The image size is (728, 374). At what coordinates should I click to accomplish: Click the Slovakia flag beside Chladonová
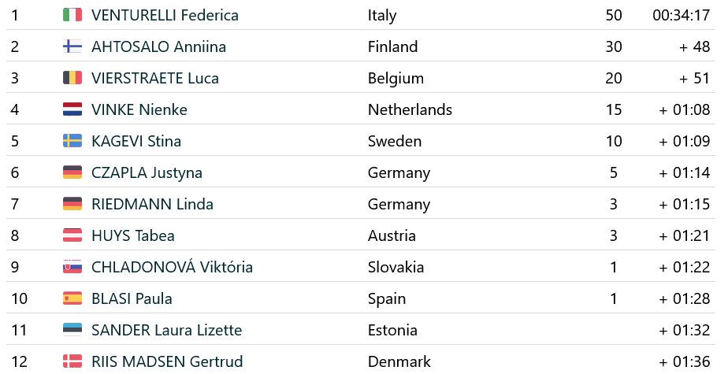pyautogui.click(x=72, y=267)
